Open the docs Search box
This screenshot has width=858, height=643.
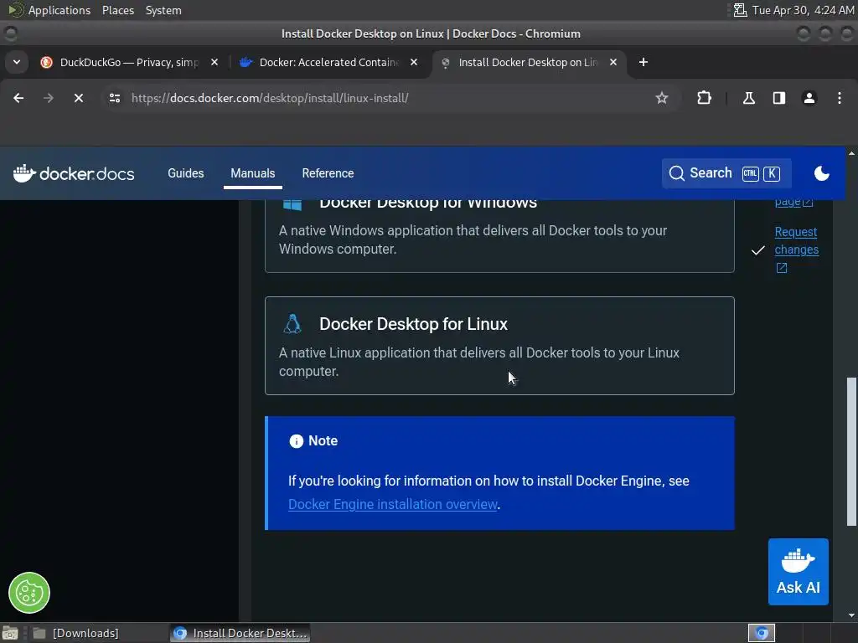726,173
